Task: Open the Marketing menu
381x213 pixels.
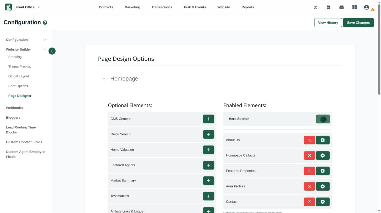Action: [x=132, y=7]
